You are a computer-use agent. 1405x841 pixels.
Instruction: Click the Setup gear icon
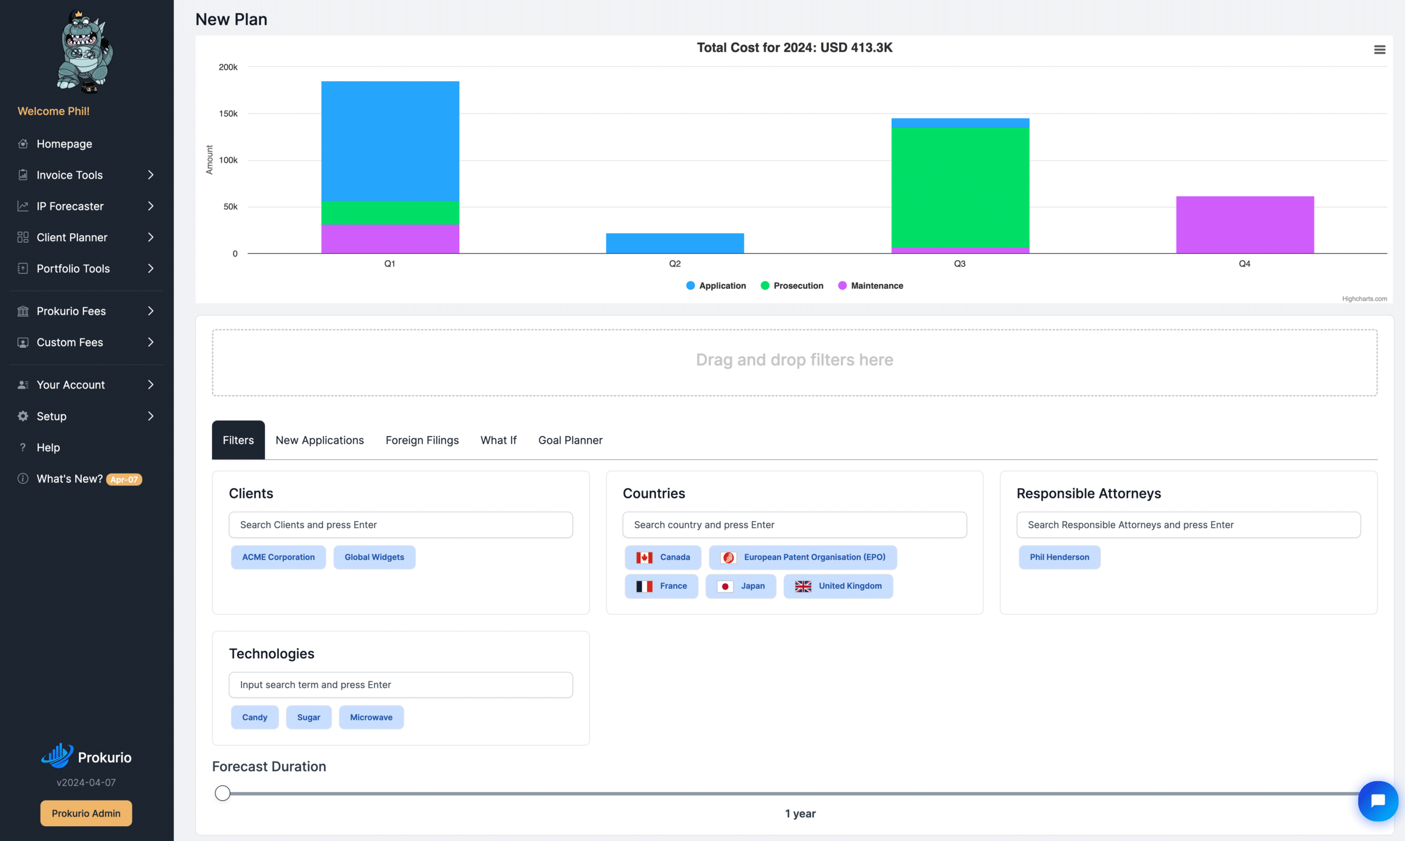23,416
